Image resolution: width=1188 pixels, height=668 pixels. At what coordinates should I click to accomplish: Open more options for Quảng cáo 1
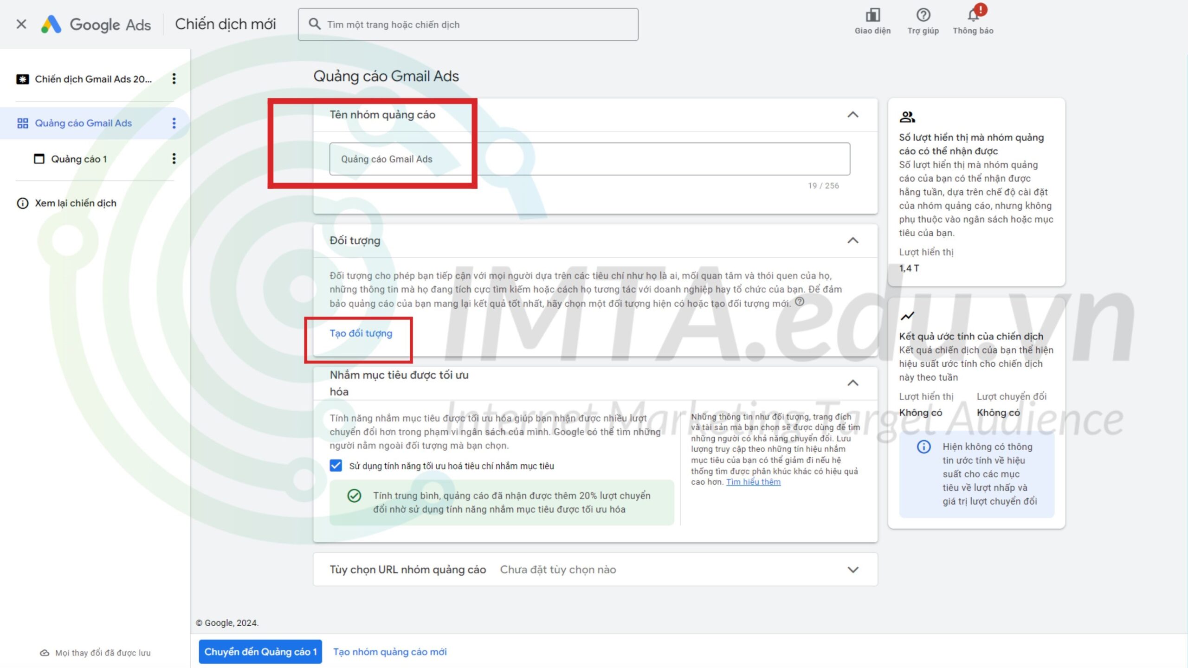pyautogui.click(x=174, y=159)
